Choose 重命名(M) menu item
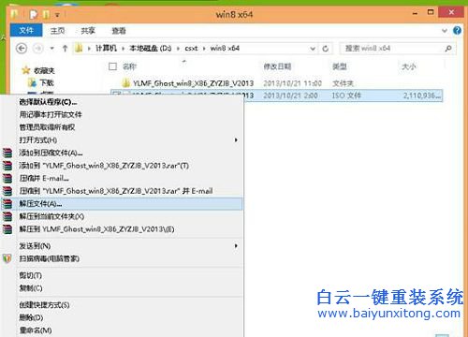The image size is (468, 337). point(122,330)
